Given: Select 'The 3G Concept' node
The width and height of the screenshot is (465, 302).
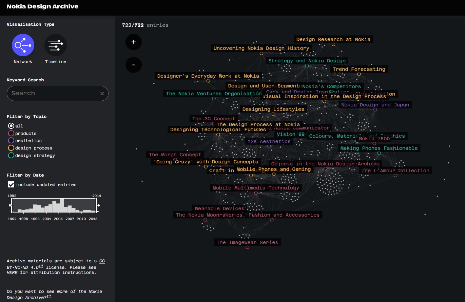Looking at the screenshot, I should 214,119.
